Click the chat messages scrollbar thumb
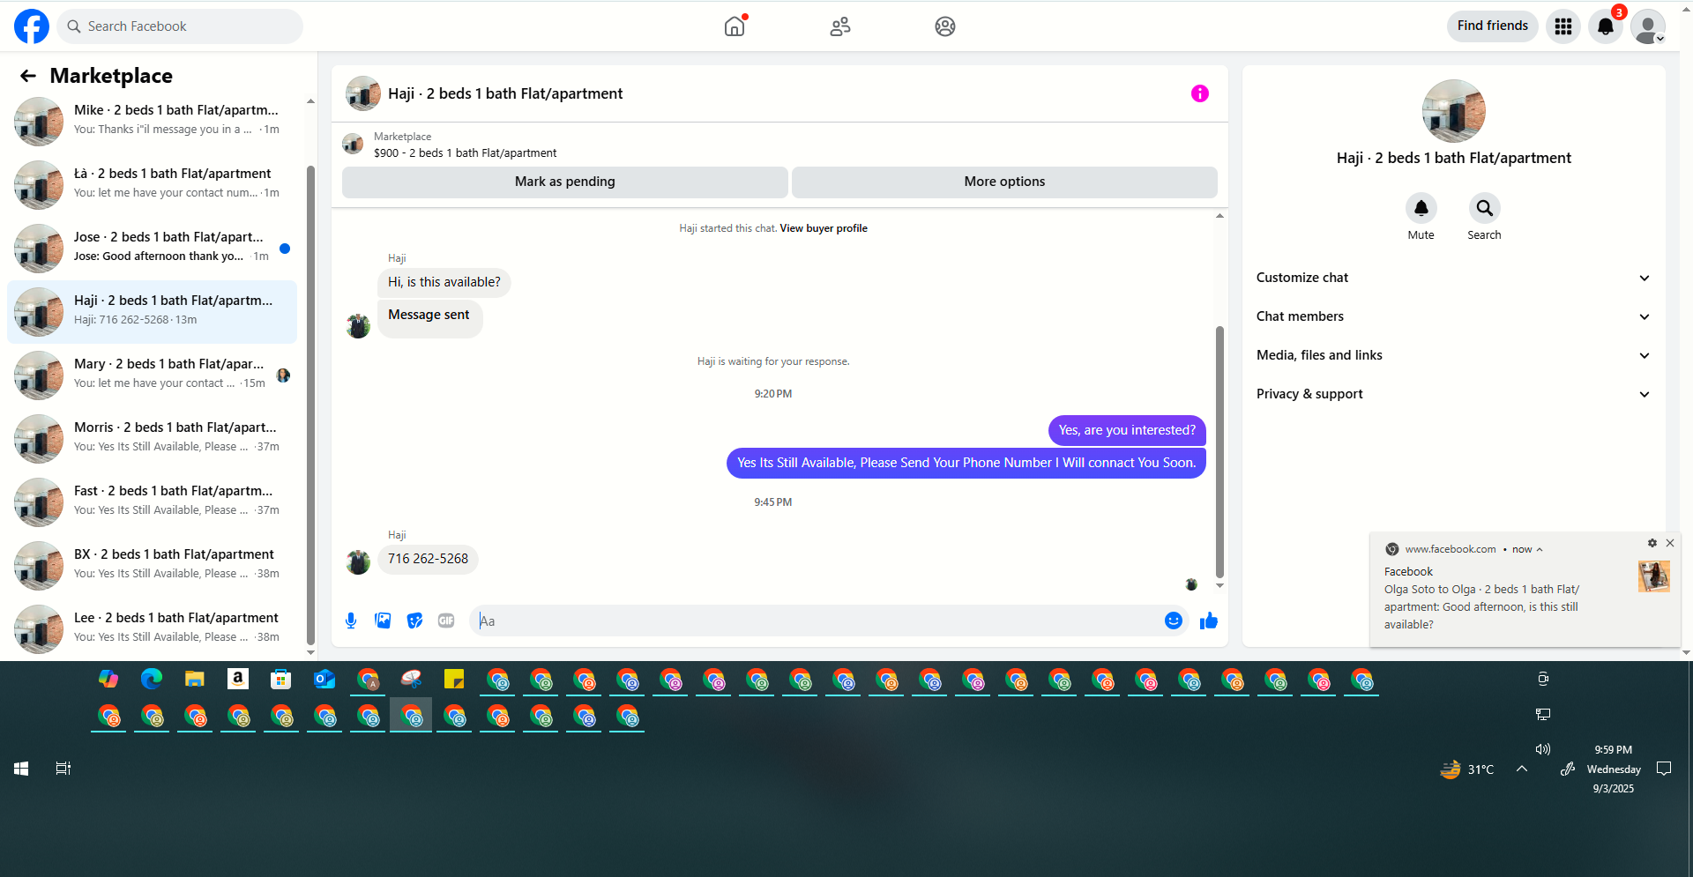 [1219, 452]
